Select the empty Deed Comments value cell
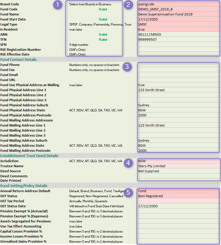221x245 pixels. tap(179, 176)
